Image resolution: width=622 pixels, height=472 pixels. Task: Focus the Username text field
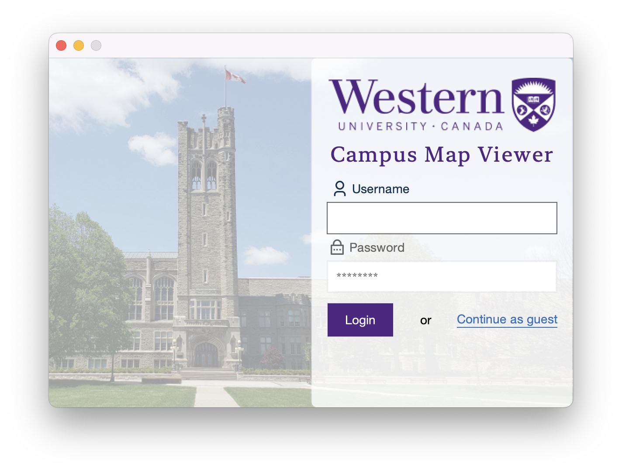tap(442, 218)
